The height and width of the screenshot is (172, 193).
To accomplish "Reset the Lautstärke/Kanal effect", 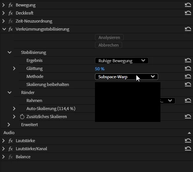I will (x=188, y=149).
